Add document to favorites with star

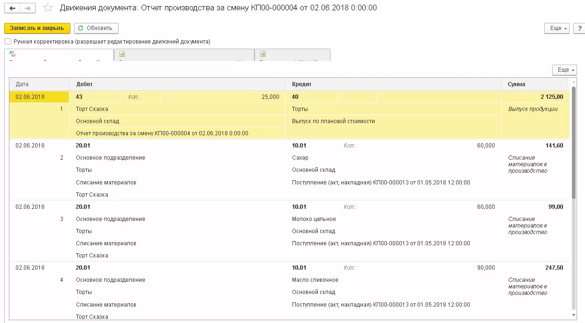(47, 8)
